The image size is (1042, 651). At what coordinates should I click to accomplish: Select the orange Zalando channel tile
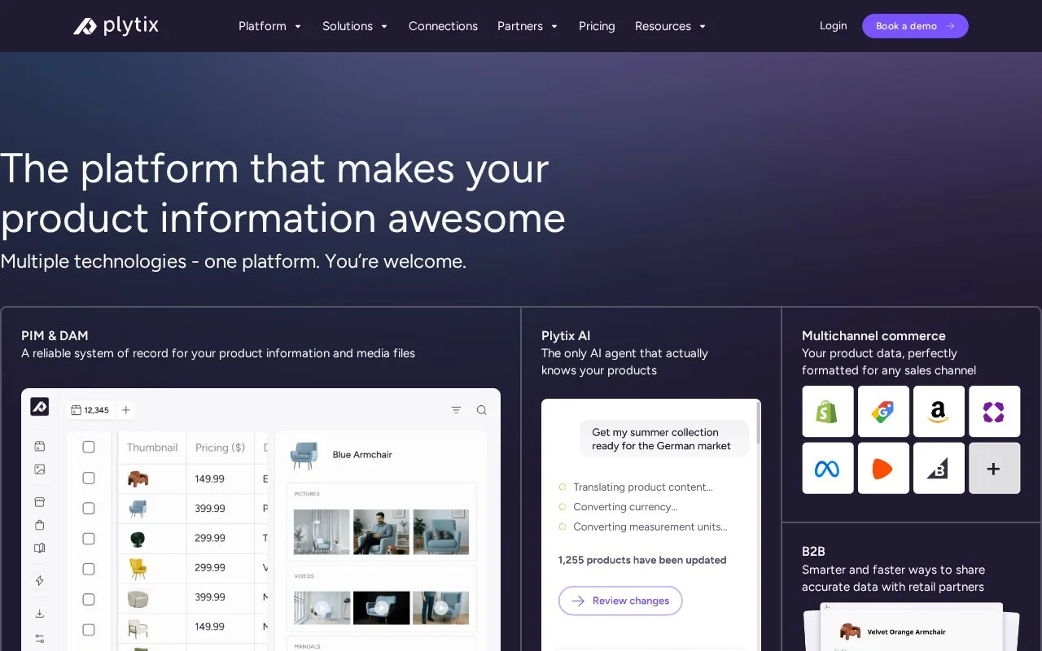[883, 468]
